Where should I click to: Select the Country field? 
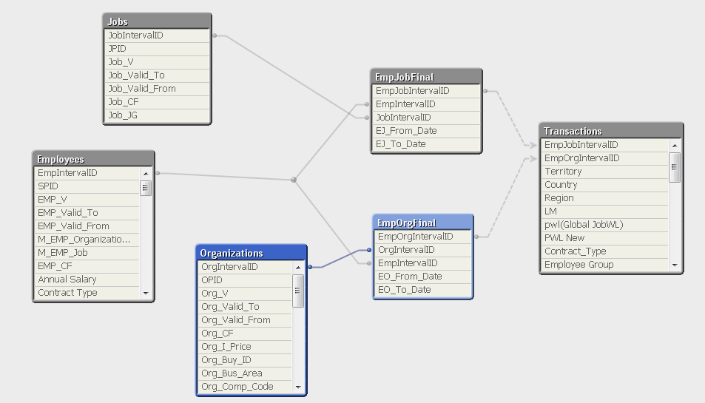tap(605, 185)
